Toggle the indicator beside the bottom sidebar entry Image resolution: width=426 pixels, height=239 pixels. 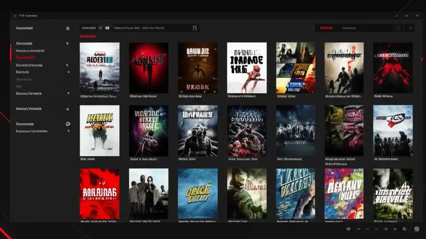tap(68, 131)
